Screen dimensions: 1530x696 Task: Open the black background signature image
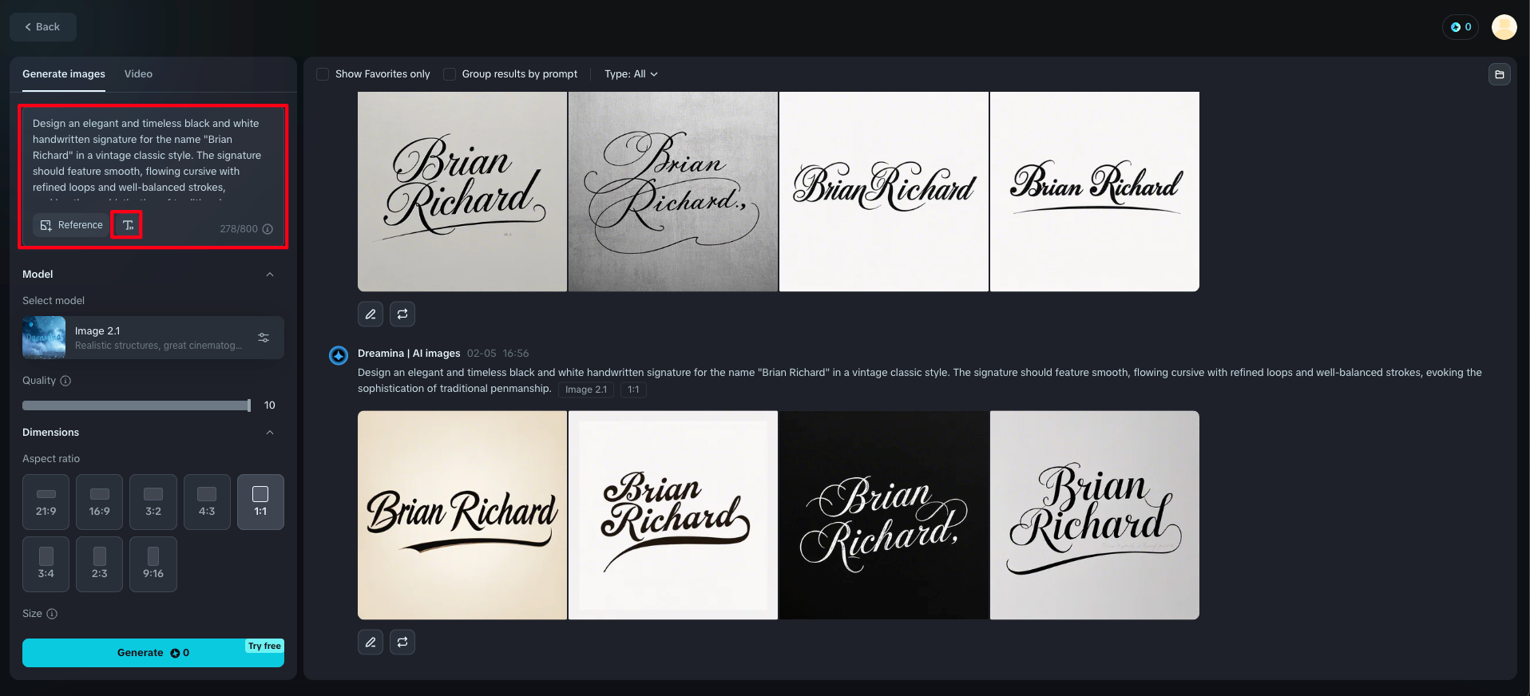tap(884, 516)
